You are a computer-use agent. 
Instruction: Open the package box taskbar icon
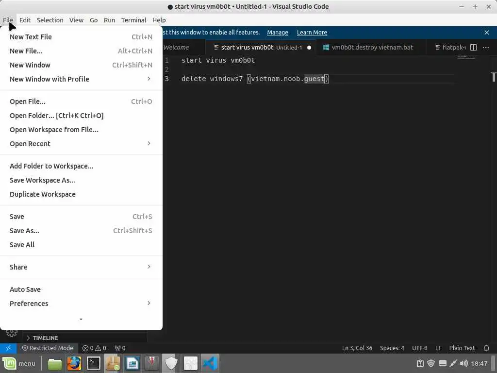point(113,363)
